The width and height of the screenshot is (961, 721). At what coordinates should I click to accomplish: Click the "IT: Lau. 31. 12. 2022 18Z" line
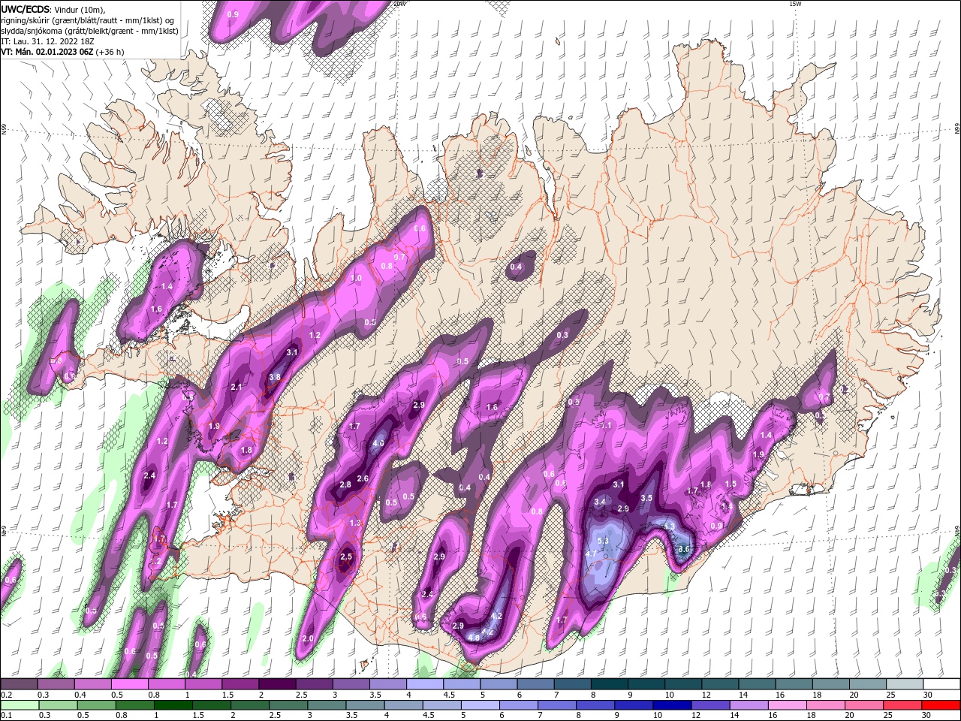point(48,41)
